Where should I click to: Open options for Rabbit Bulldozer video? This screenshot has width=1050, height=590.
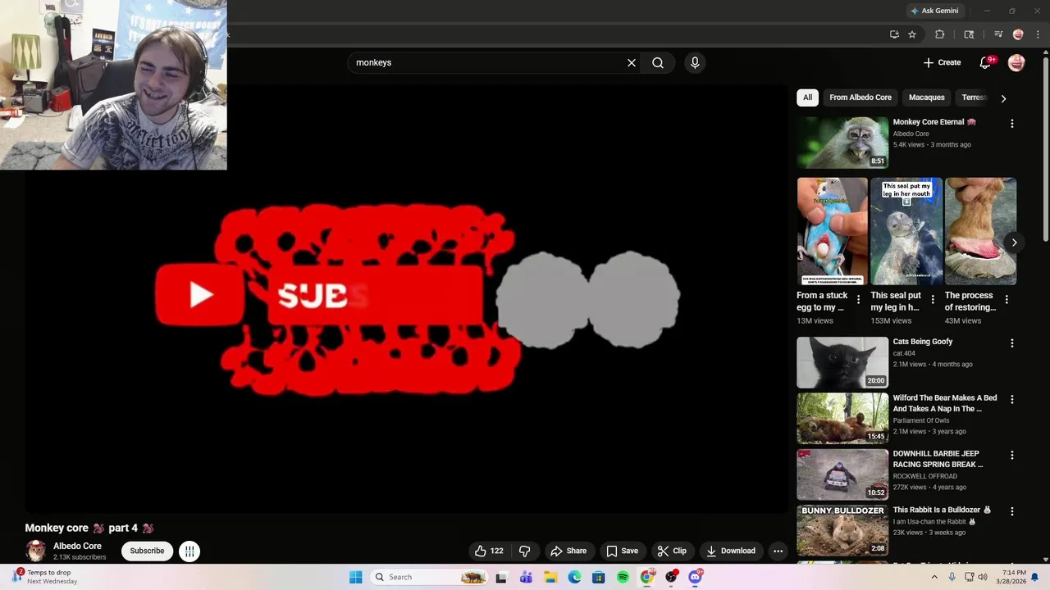coord(1011,511)
